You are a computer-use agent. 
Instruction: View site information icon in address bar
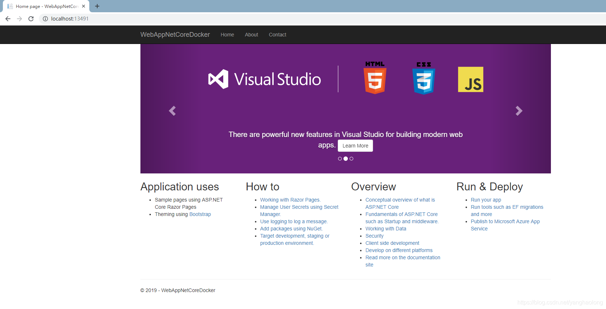(x=45, y=19)
